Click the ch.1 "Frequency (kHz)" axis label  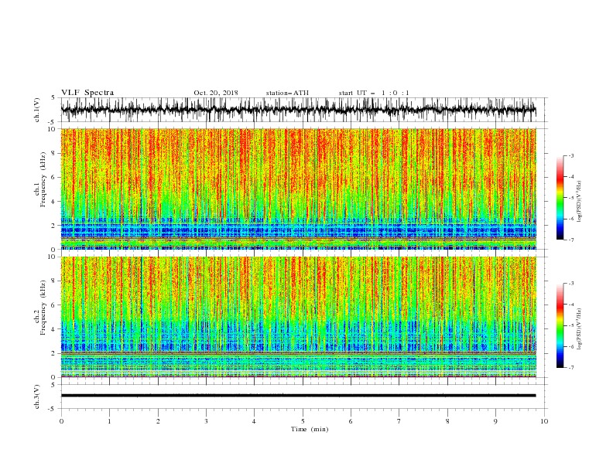point(43,180)
